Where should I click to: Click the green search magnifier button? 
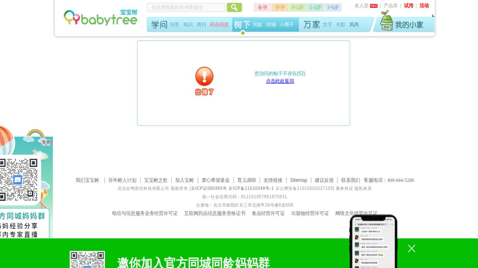(234, 7)
